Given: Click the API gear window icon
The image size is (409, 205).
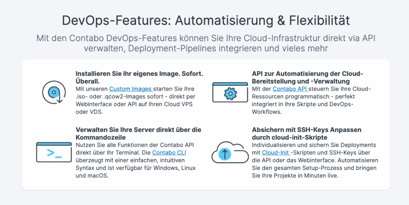Looking at the screenshot, I should coord(230,92).
